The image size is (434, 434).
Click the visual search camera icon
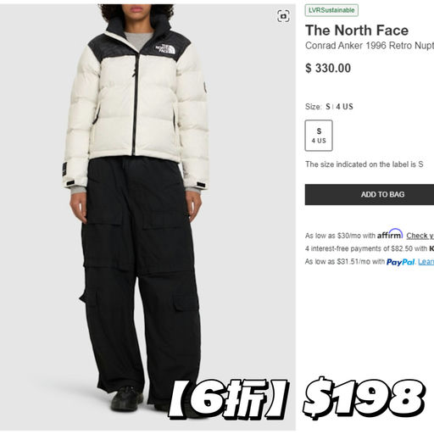tap(283, 16)
